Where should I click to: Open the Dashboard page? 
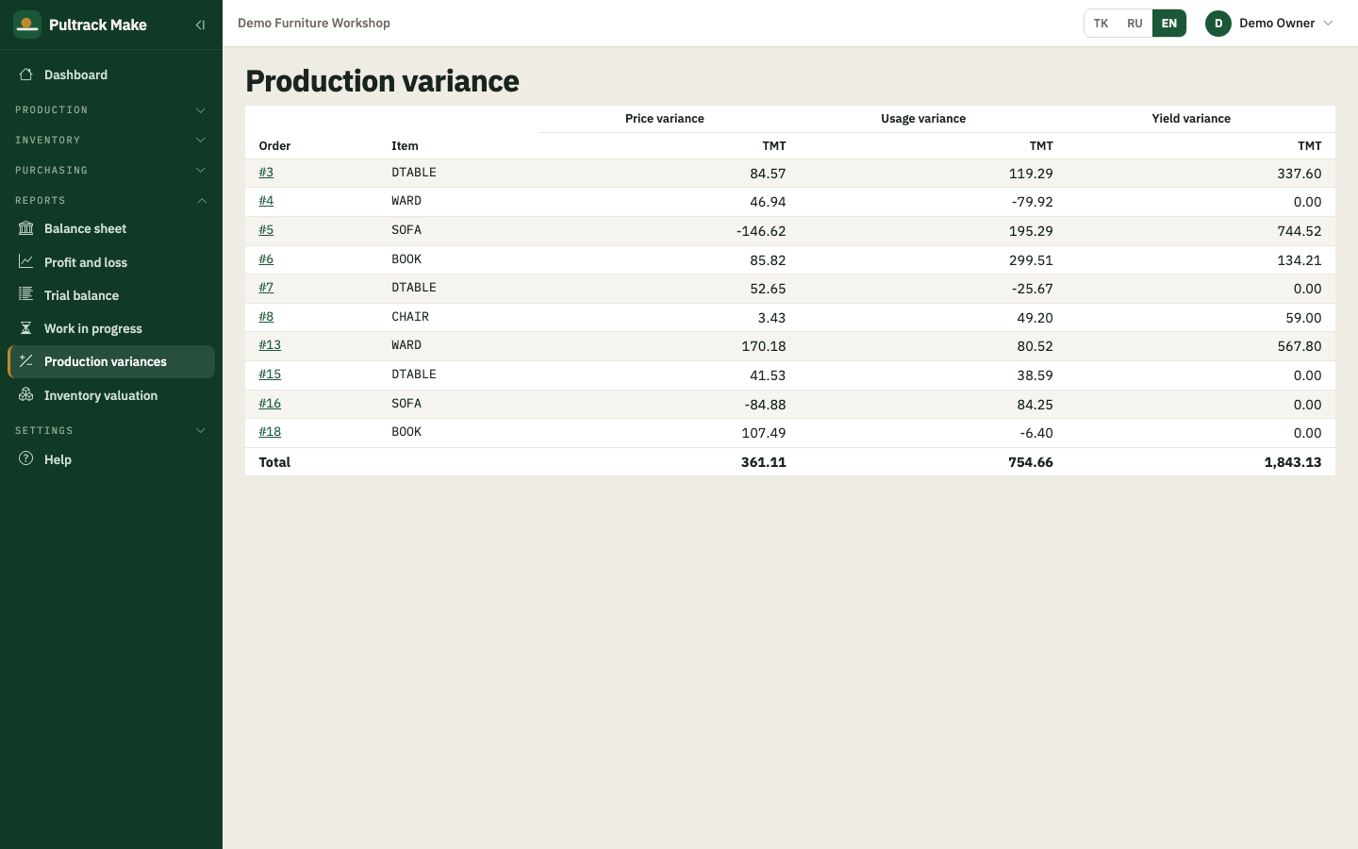point(111,75)
